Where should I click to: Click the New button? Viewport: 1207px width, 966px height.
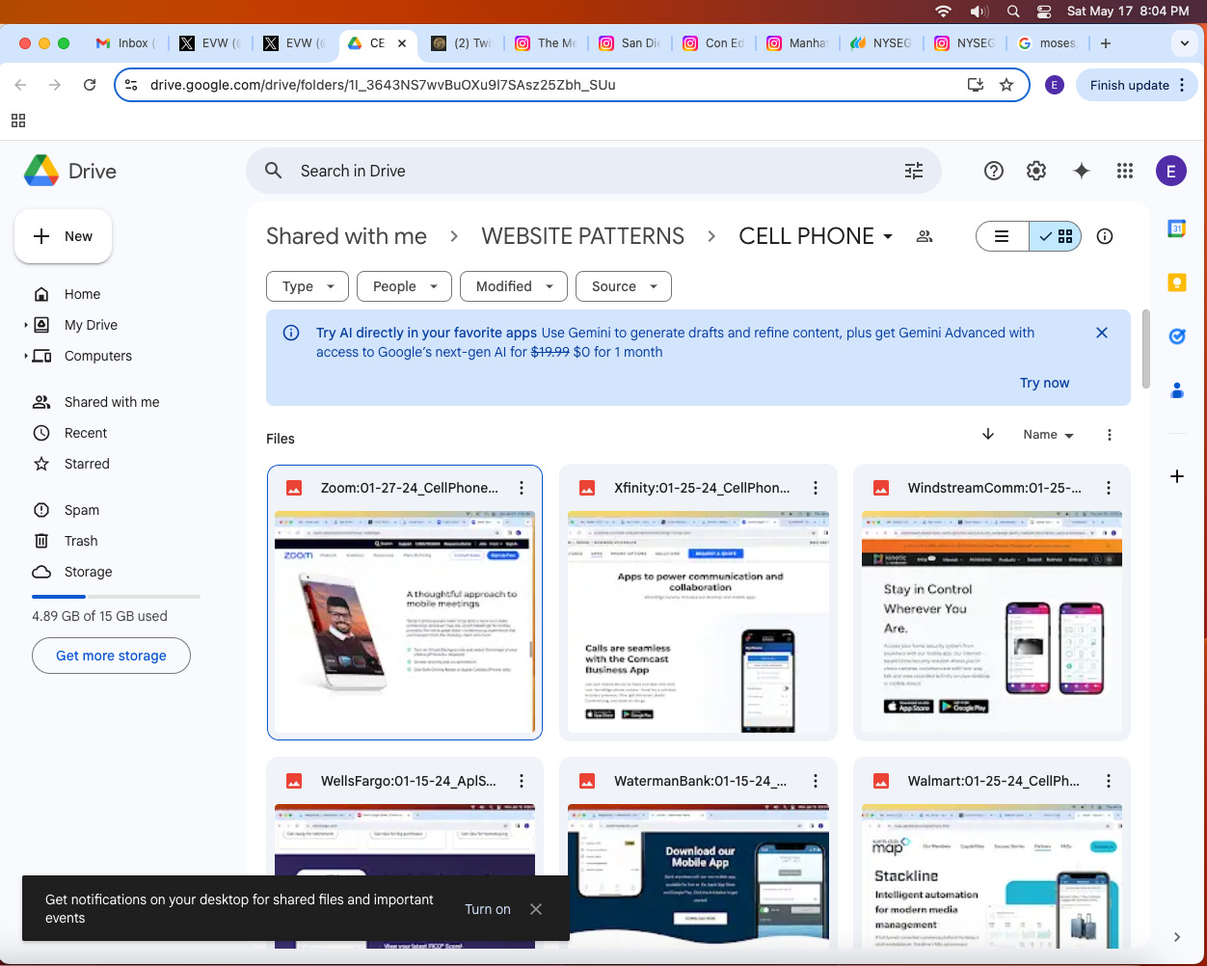[63, 236]
